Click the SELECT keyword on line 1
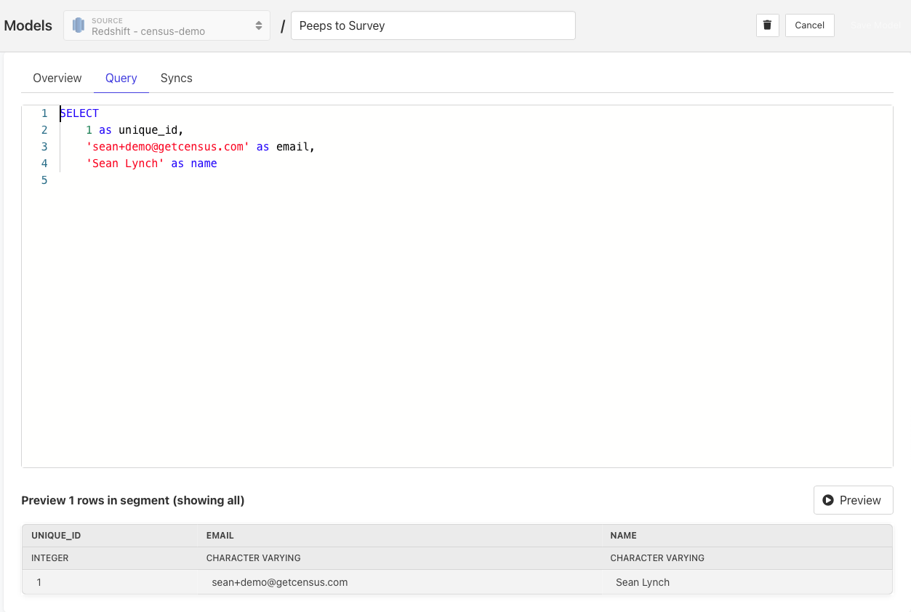 coord(79,113)
